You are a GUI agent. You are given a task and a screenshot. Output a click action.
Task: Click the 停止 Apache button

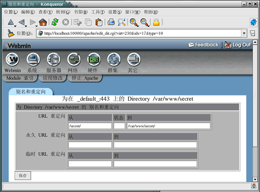point(85,78)
